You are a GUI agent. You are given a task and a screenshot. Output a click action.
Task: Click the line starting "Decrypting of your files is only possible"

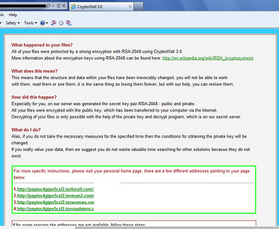(126, 117)
